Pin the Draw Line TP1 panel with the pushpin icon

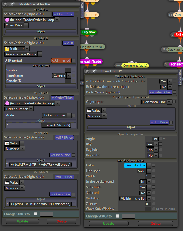pos(94,71)
